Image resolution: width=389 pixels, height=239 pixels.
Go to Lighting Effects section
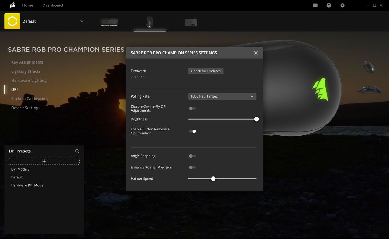click(x=26, y=71)
